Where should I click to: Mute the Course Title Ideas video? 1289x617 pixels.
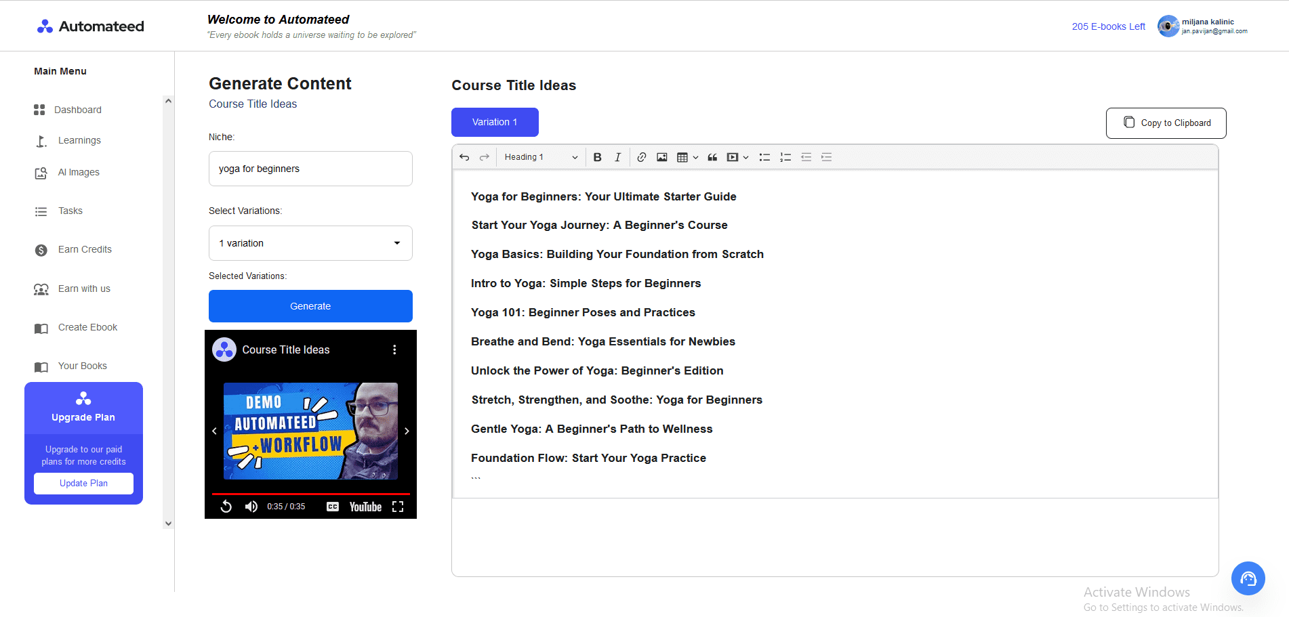251,506
